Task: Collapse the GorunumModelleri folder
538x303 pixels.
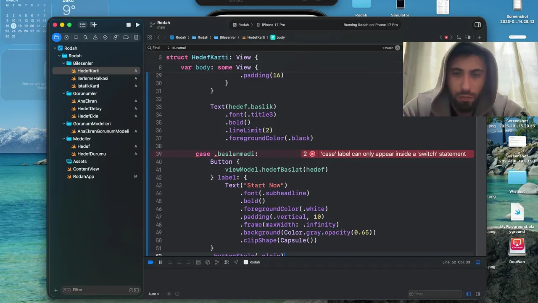Action: [64, 124]
